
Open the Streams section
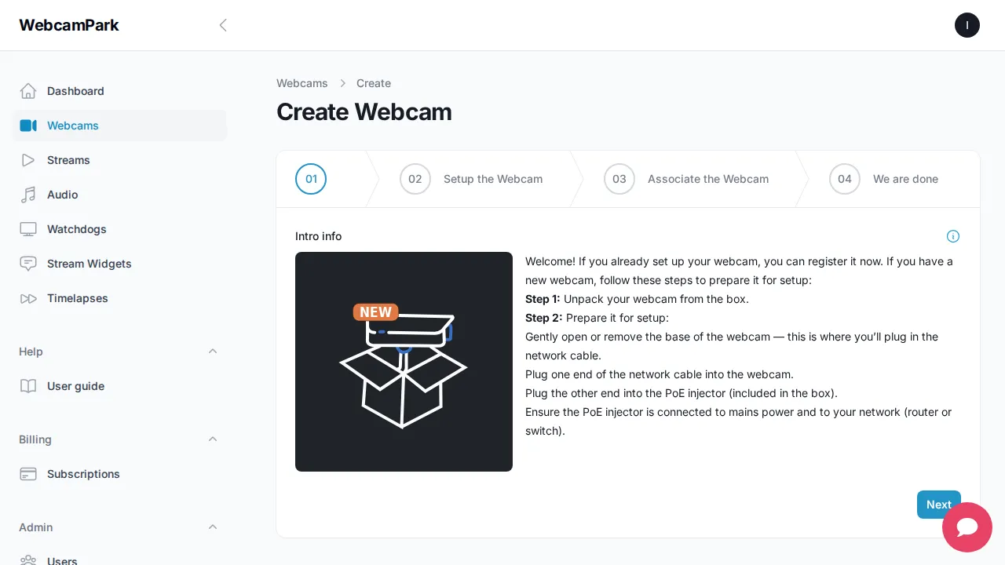[68, 160]
